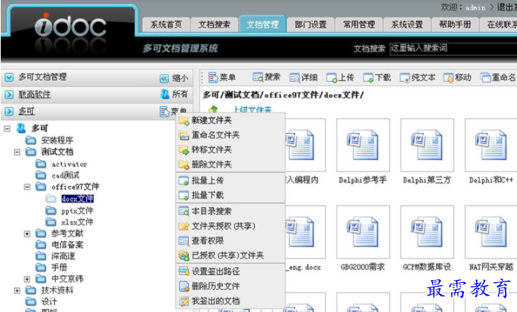The image size is (517, 312).
Task: Click into the 文档搜索 input field
Action: 453,48
